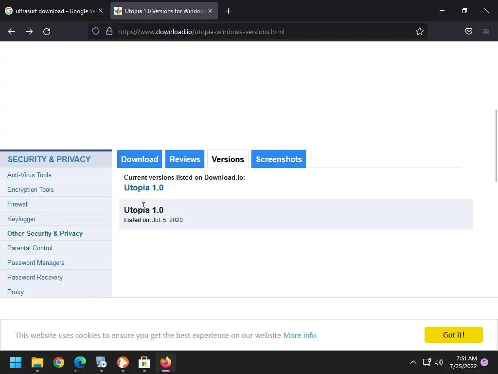The image size is (498, 374).
Task: Open the Reviews tab
Action: pyautogui.click(x=184, y=159)
